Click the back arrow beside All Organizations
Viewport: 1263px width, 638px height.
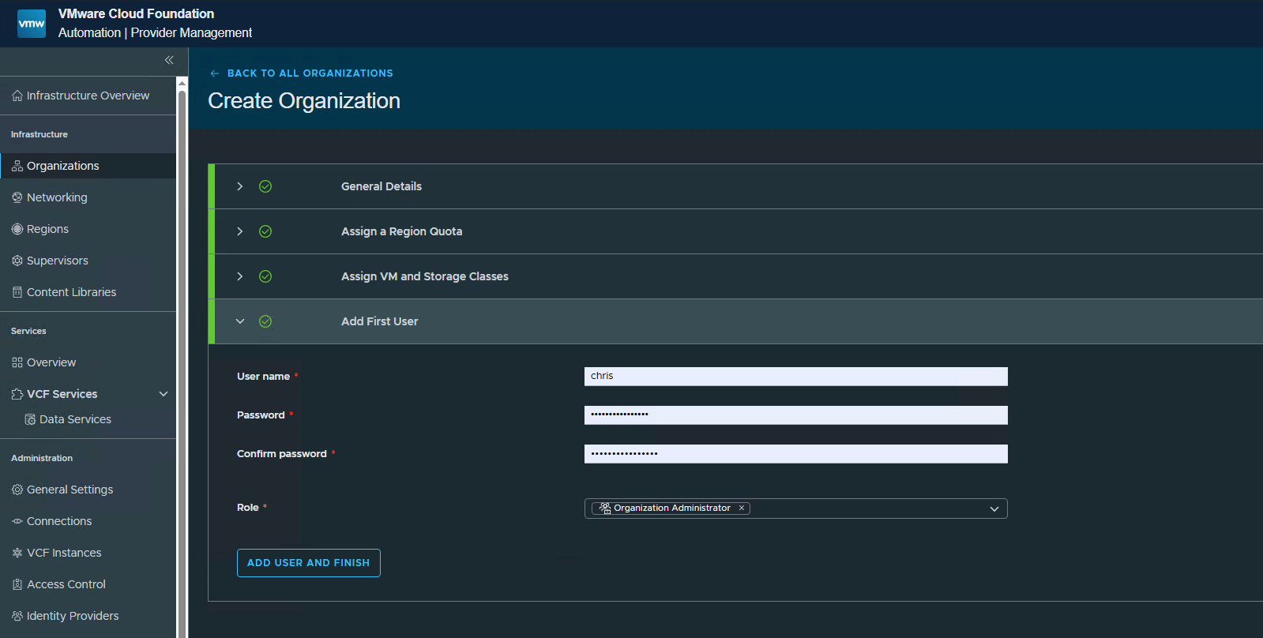click(x=215, y=73)
